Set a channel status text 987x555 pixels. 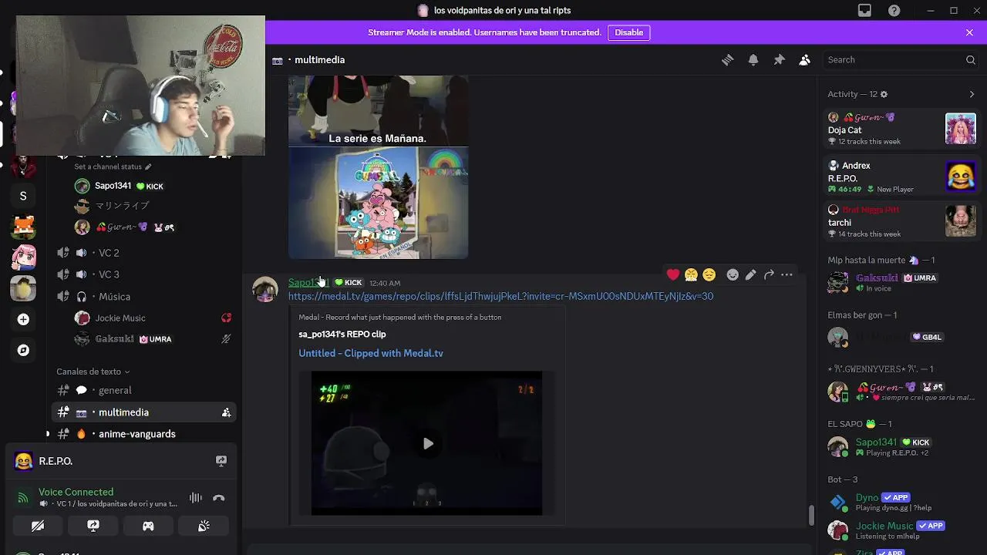point(113,166)
